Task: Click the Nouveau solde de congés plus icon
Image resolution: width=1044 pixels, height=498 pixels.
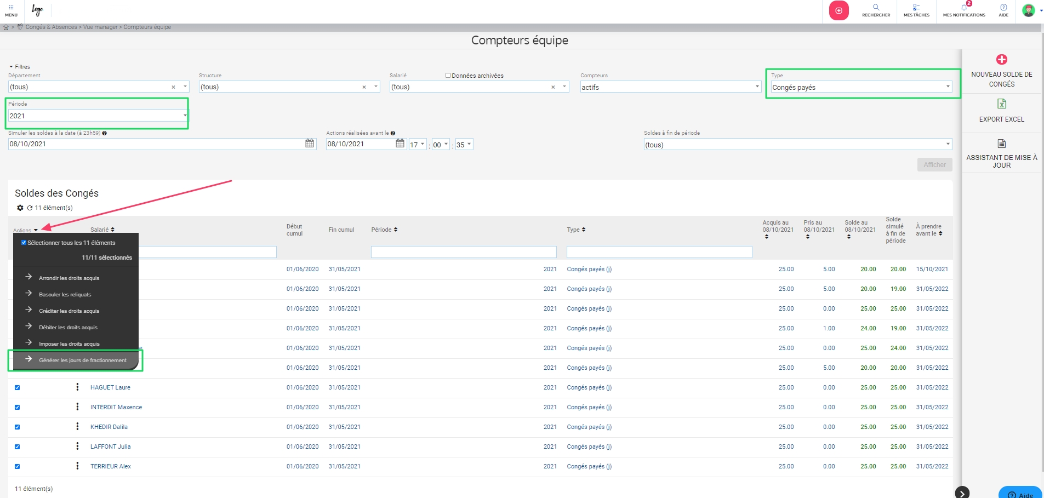Action: pyautogui.click(x=1001, y=60)
